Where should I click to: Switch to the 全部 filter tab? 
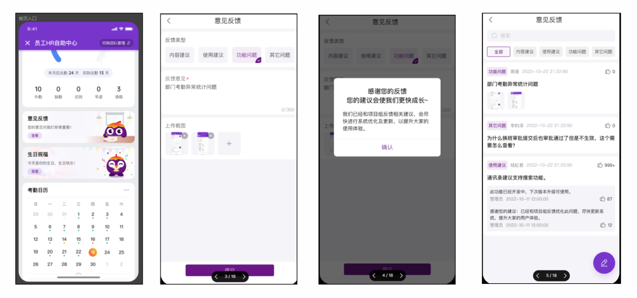click(498, 52)
